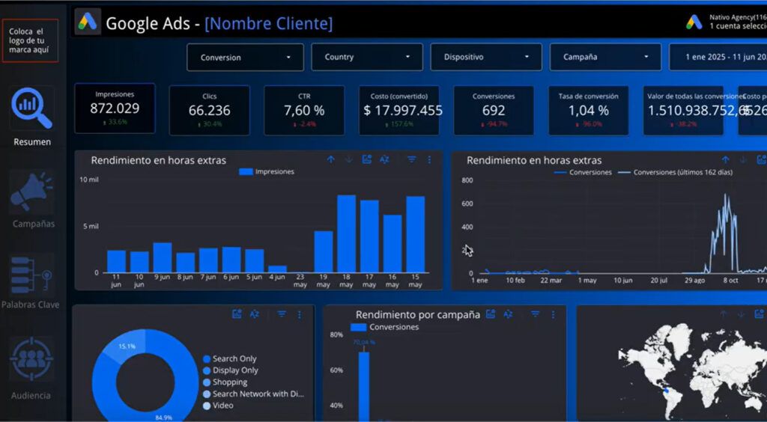Click the AZ sort icon on Impresiones chart
The height and width of the screenshot is (422, 767).
click(384, 159)
